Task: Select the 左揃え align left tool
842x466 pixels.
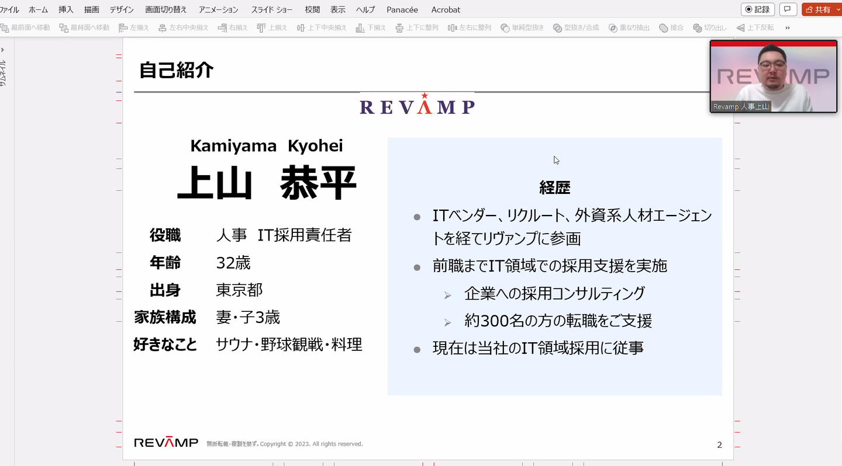Action: tap(123, 27)
